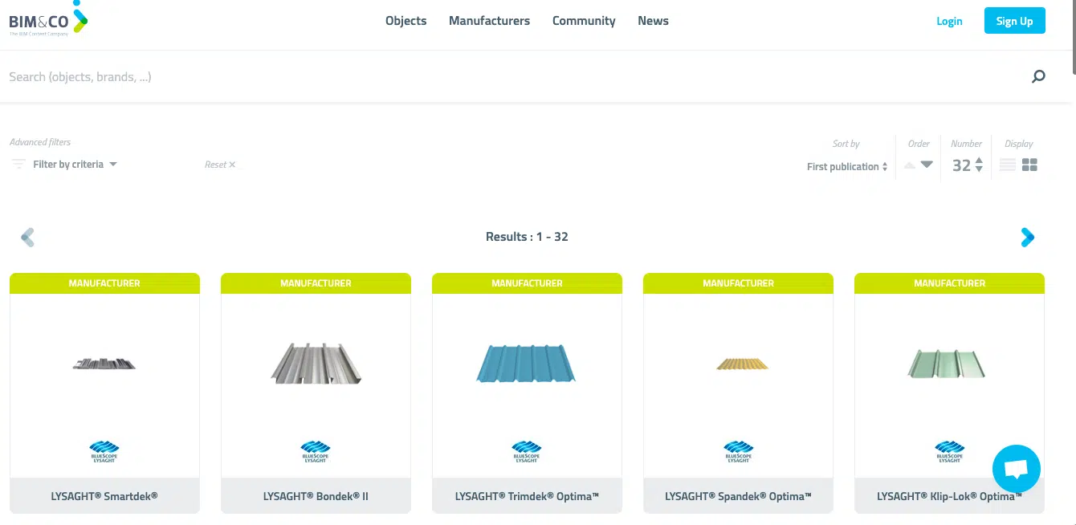Navigate to the Community section
This screenshot has width=1076, height=525.
tap(584, 21)
